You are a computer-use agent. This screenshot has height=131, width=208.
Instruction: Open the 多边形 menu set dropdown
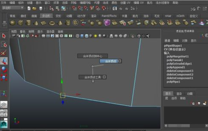(13, 8)
